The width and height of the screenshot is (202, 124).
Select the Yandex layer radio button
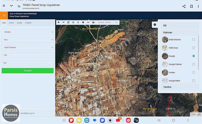pyautogui.click(x=193, y=73)
